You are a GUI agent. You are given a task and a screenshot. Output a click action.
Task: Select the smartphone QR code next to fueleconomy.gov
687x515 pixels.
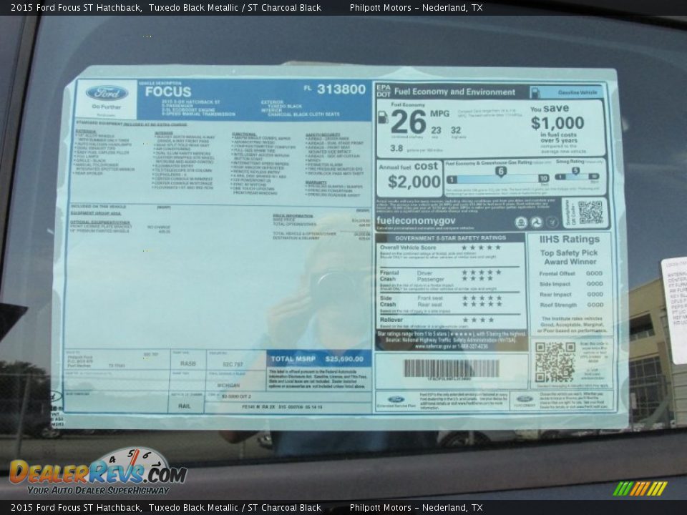(591, 212)
